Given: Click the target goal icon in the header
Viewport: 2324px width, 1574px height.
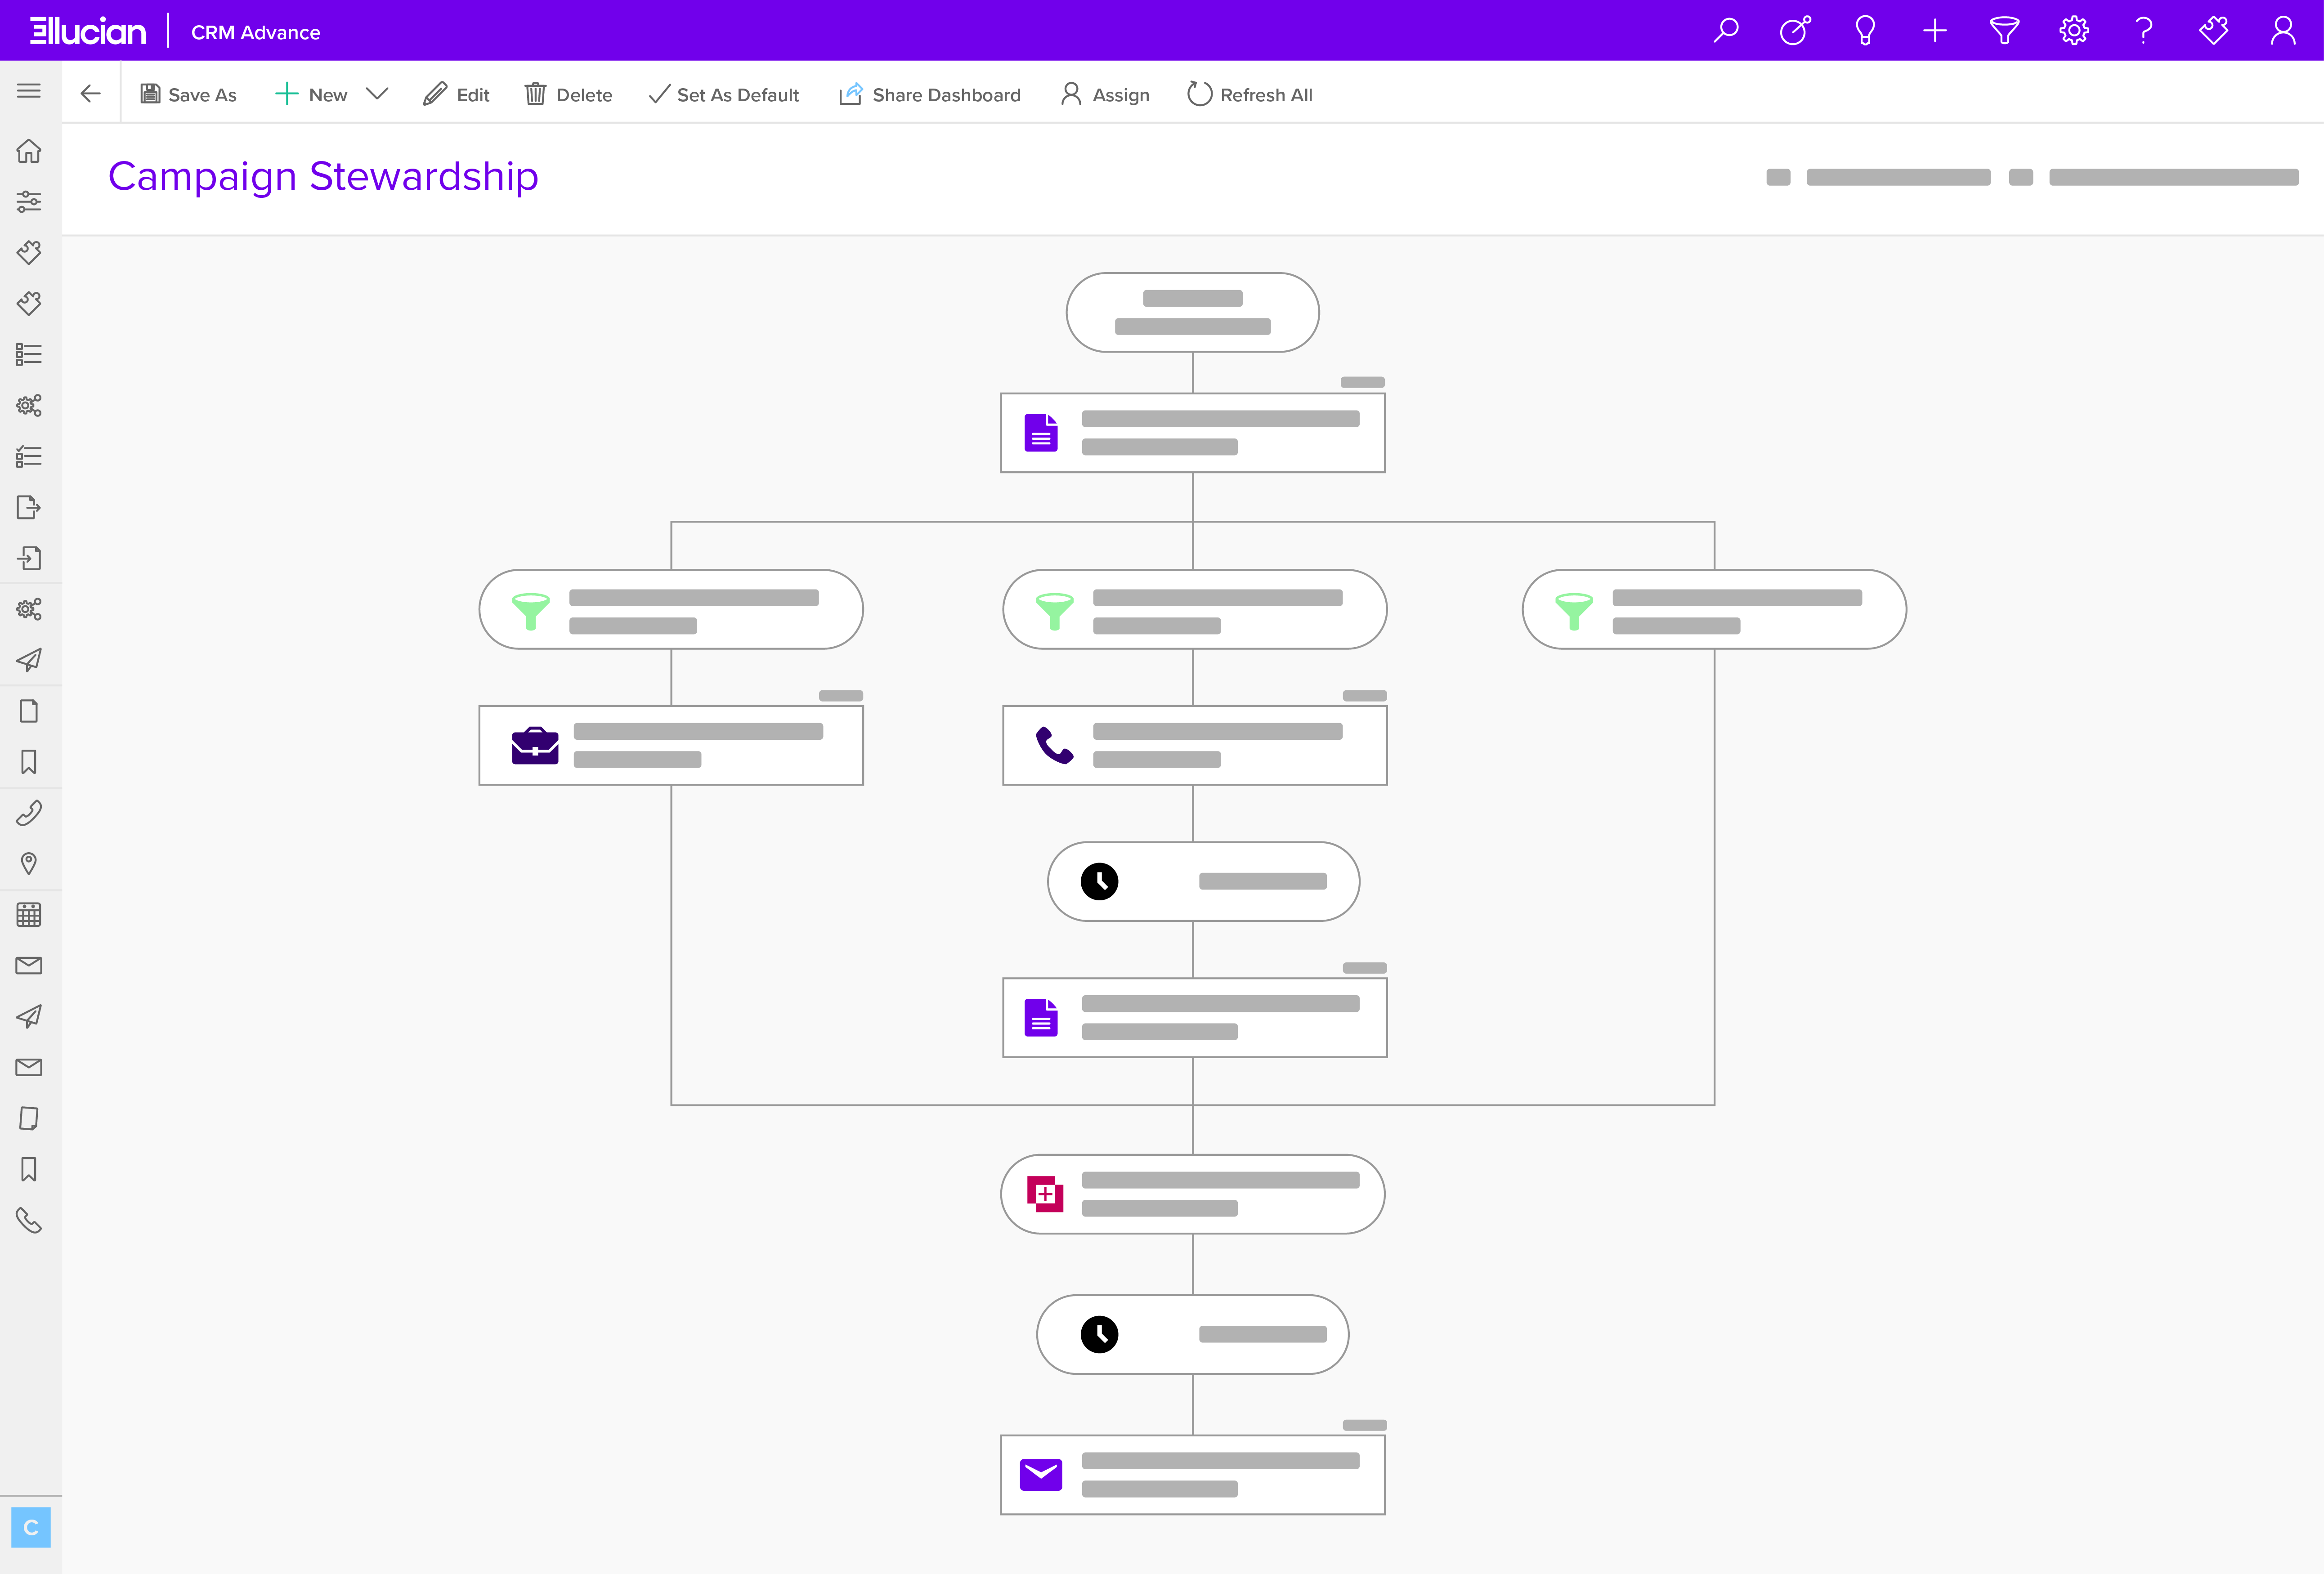Looking at the screenshot, I should [x=1795, y=31].
